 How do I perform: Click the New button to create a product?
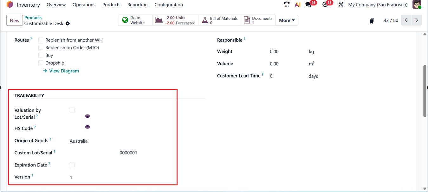[x=14, y=20]
